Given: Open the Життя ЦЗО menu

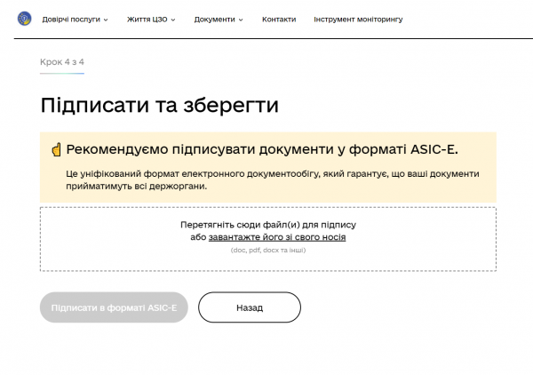Looking at the screenshot, I should coord(147,20).
